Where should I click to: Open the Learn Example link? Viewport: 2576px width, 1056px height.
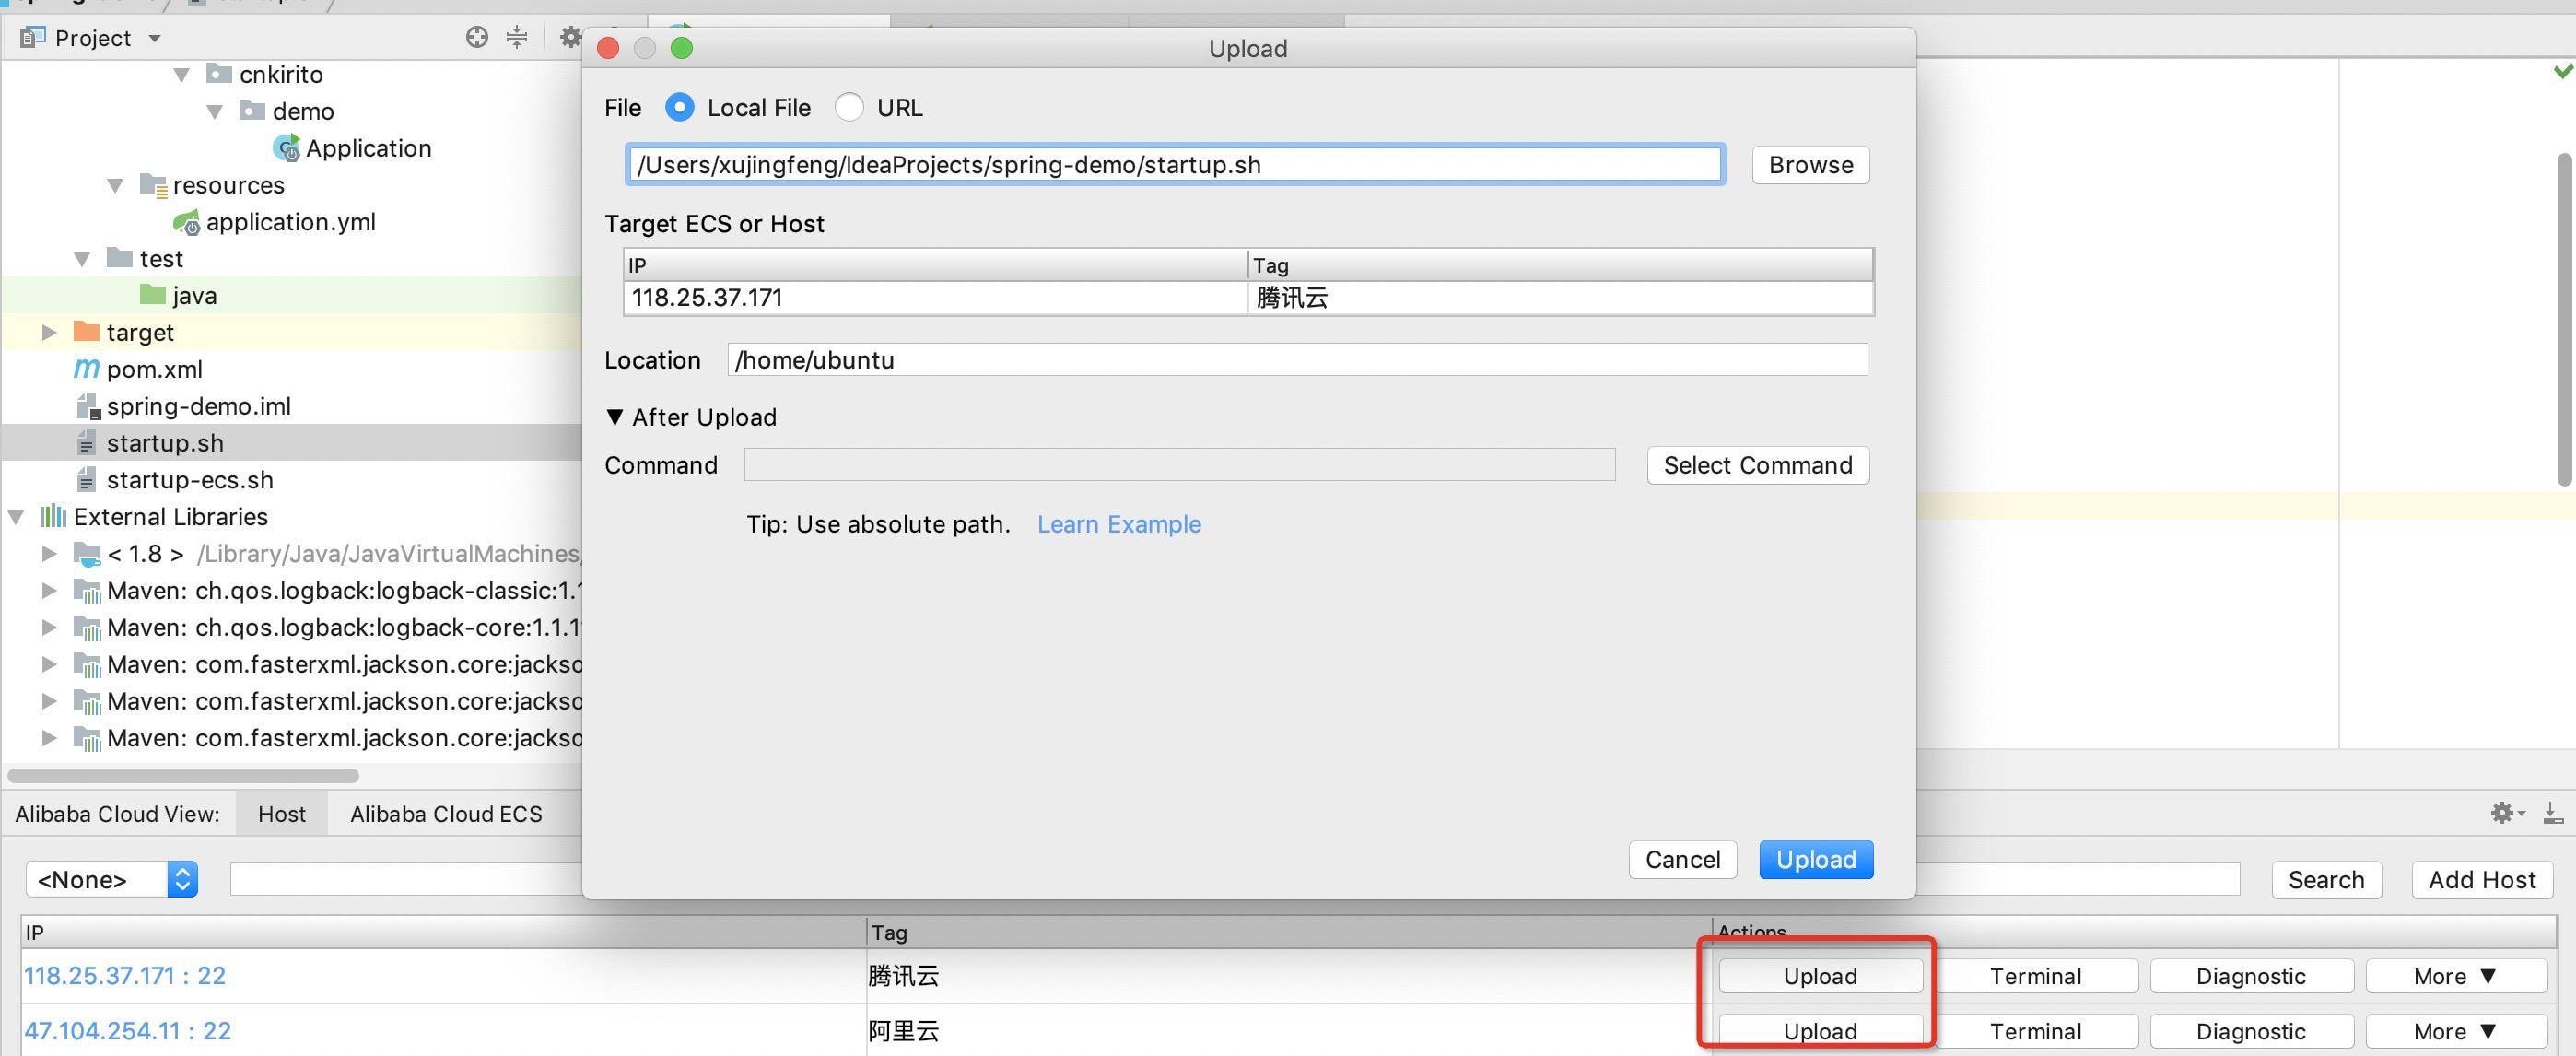1118,524
